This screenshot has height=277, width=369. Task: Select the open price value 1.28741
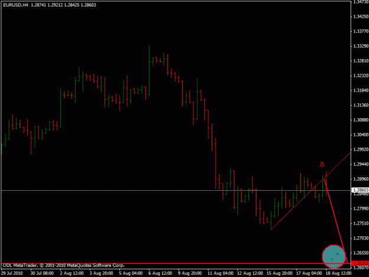click(38, 5)
